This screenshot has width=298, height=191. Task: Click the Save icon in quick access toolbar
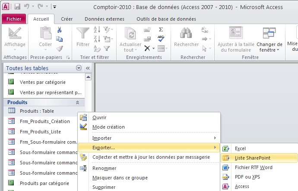[x=18, y=6]
